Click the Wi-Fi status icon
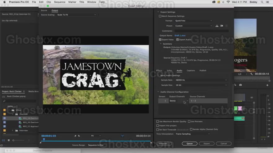The image size is (273, 153). 228,2
